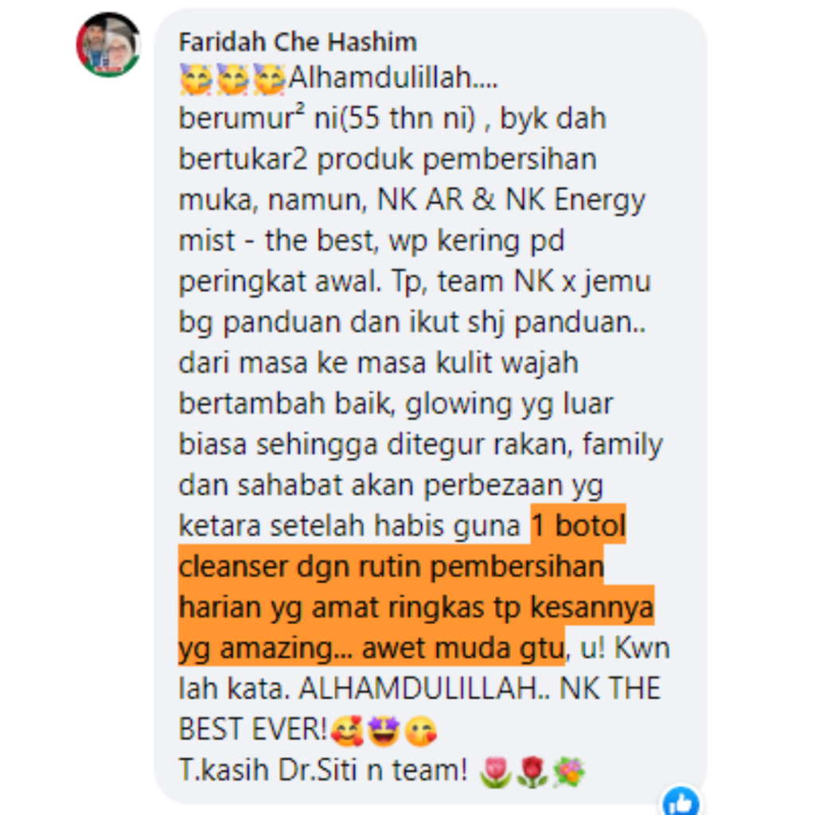The image size is (815, 815).
Task: Click the star-struck emoji after BEST EVER
Action: pyautogui.click(x=384, y=731)
